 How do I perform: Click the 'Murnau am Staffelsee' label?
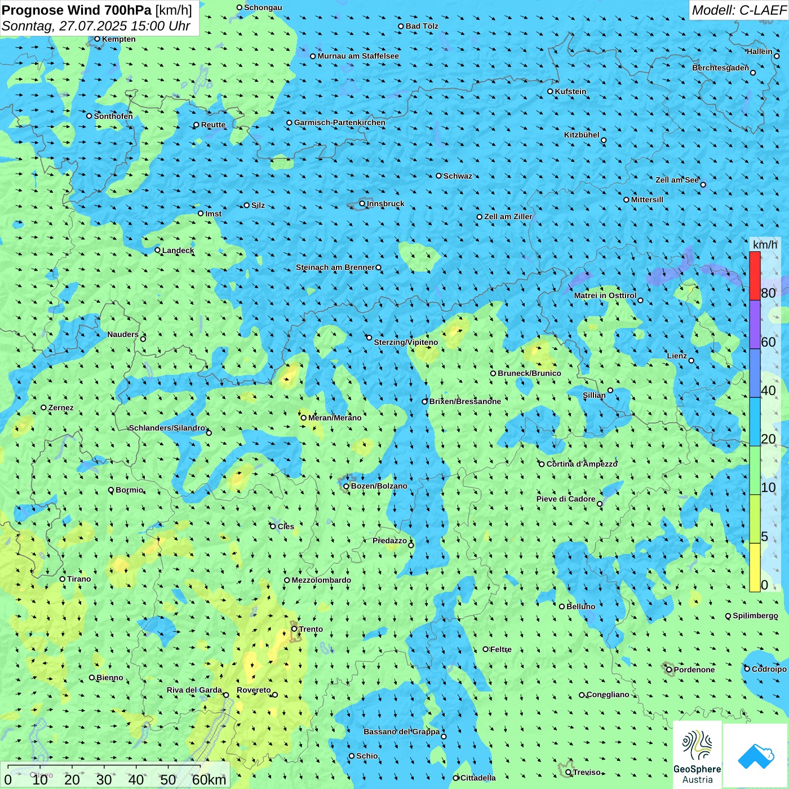click(x=358, y=56)
